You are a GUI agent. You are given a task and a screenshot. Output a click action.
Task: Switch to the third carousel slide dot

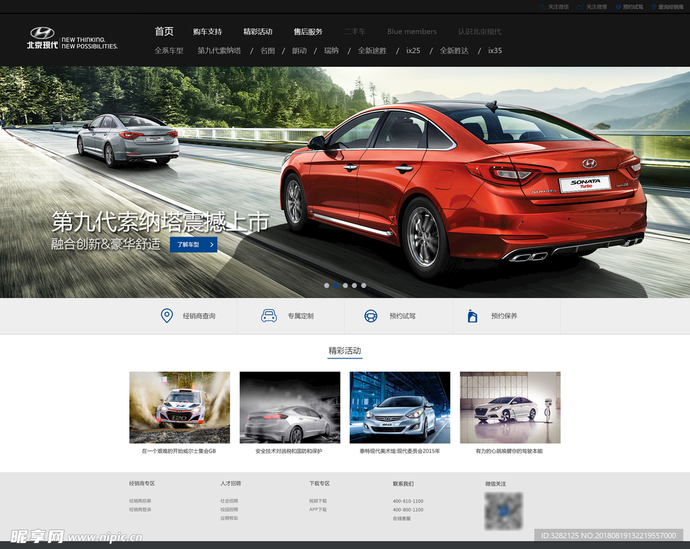click(x=345, y=286)
